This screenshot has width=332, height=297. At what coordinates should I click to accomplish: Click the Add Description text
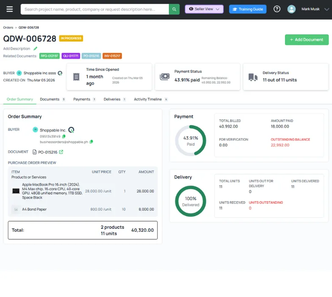[17, 48]
